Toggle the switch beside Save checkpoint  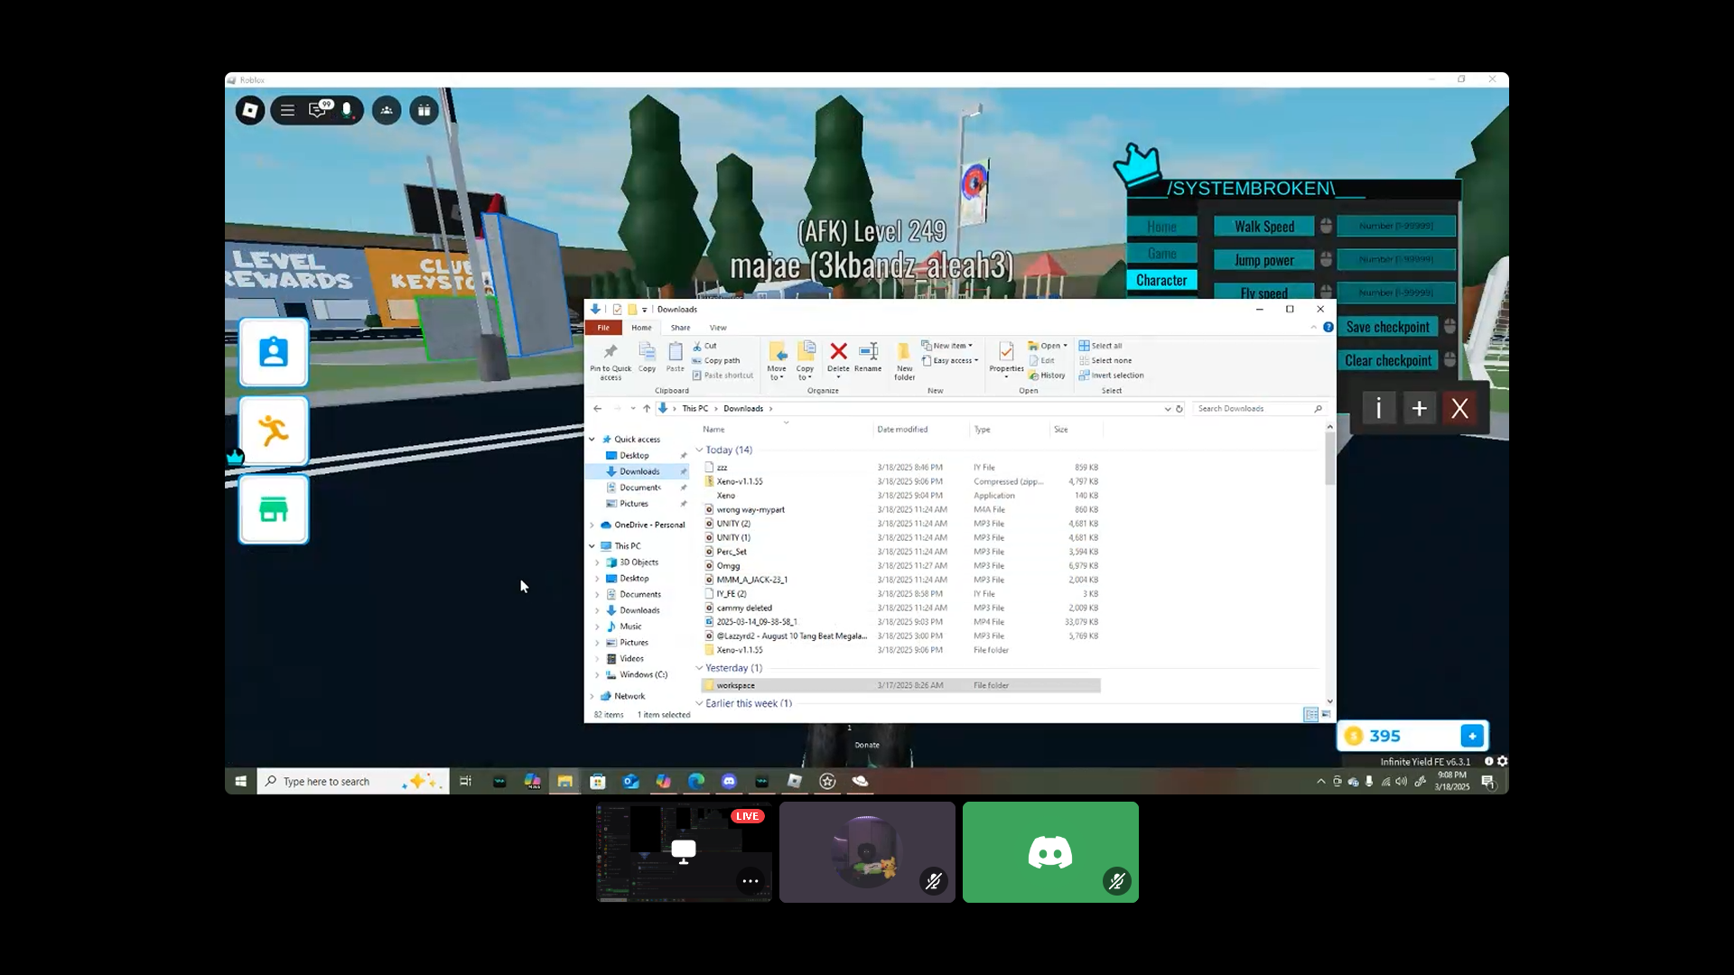coord(1450,326)
